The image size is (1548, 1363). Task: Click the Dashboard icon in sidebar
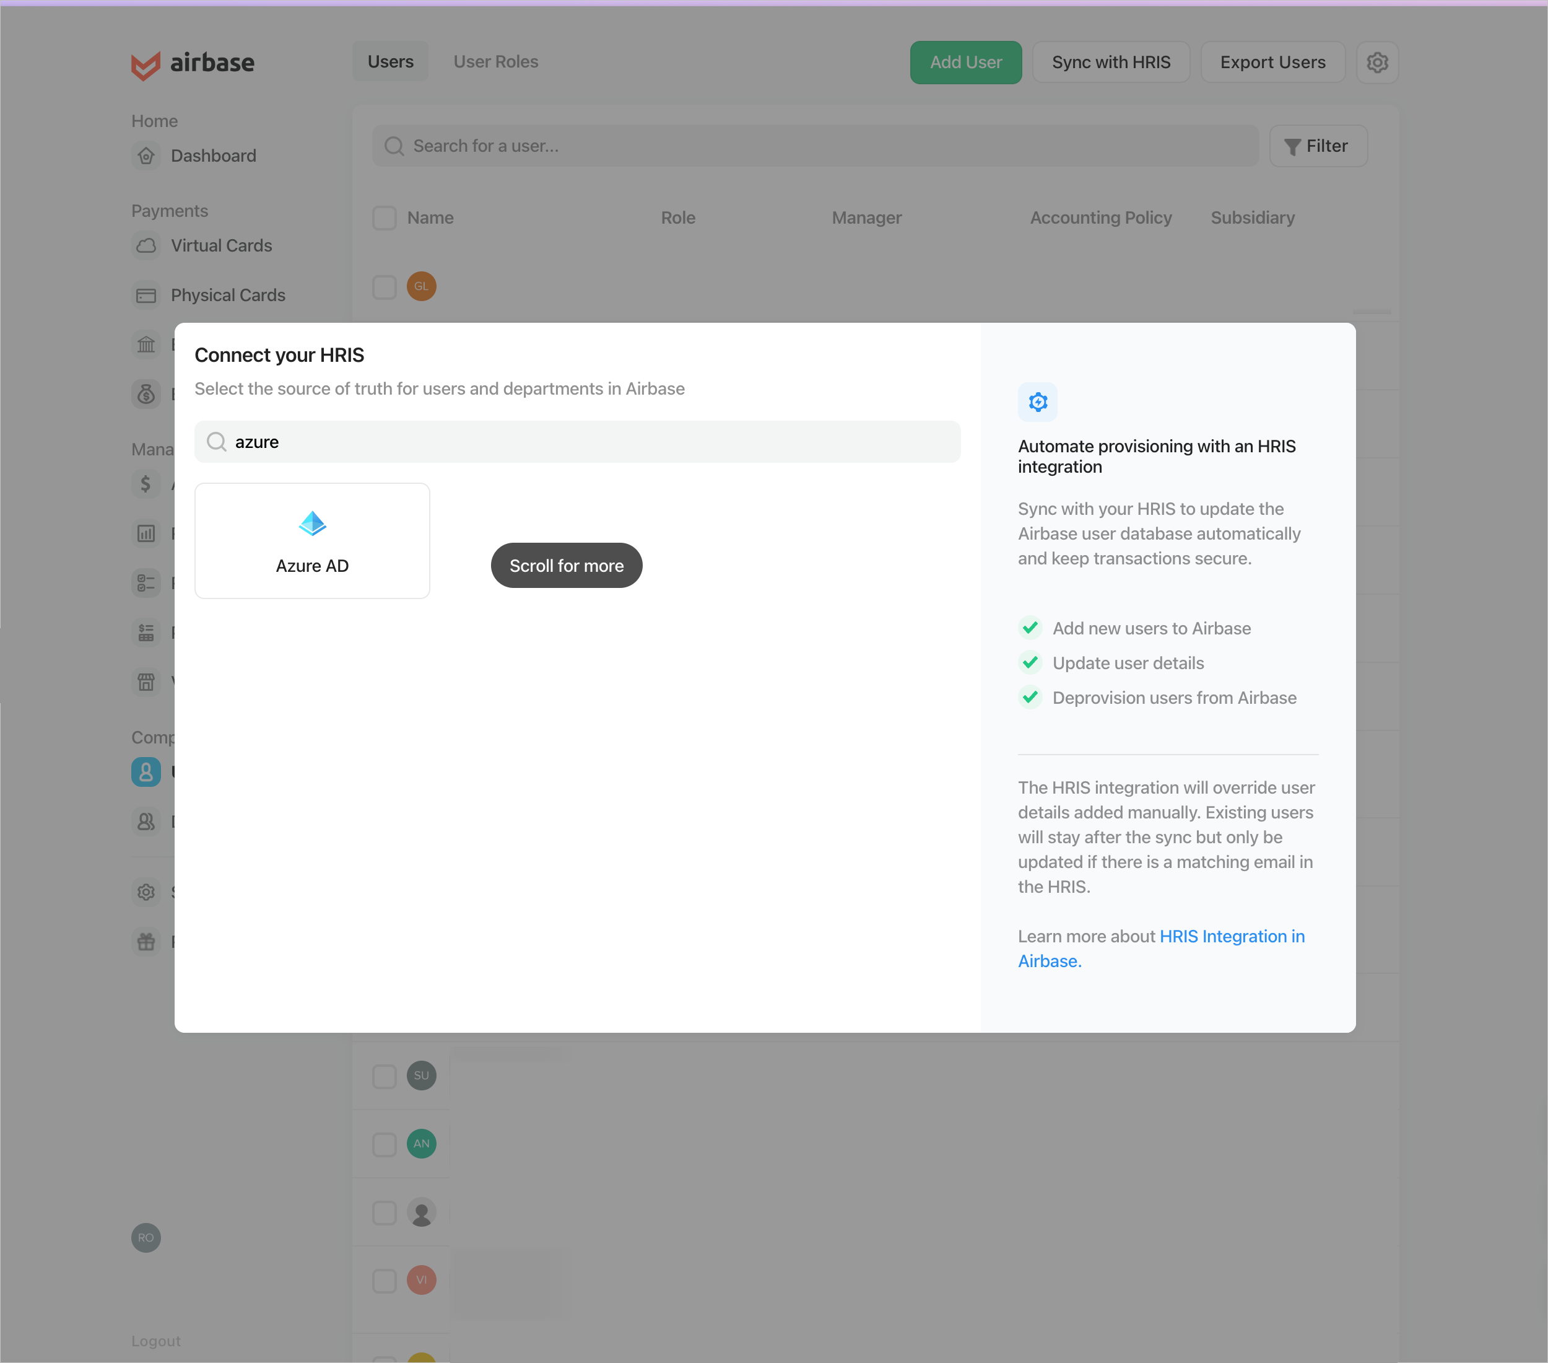coord(146,156)
